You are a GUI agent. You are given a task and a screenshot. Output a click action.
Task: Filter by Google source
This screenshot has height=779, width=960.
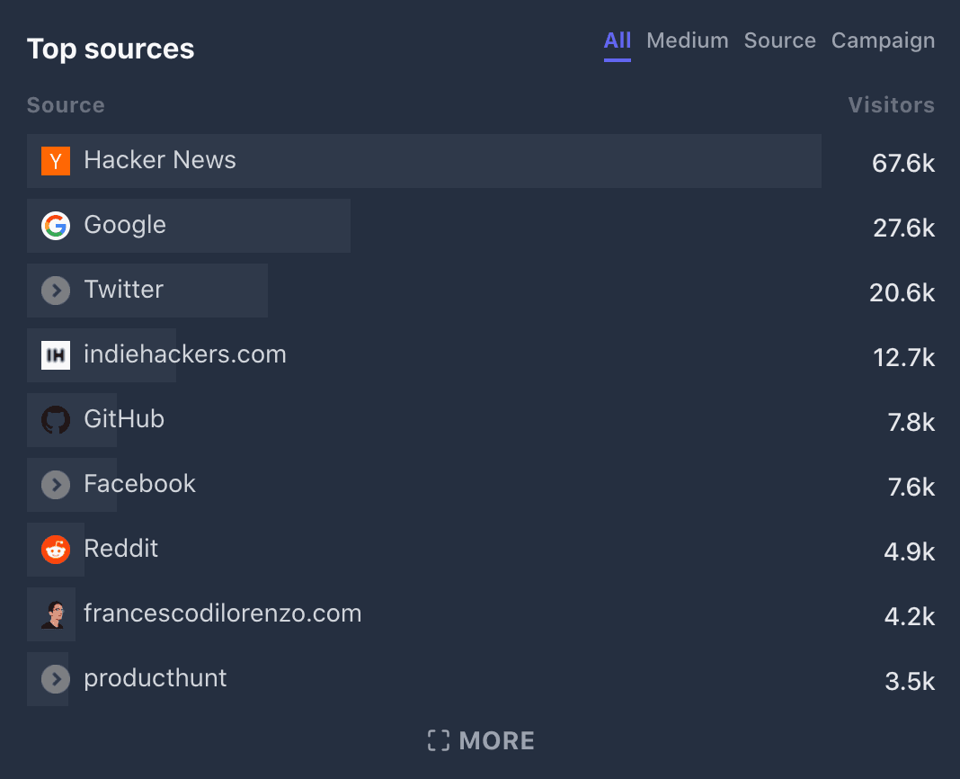point(125,225)
